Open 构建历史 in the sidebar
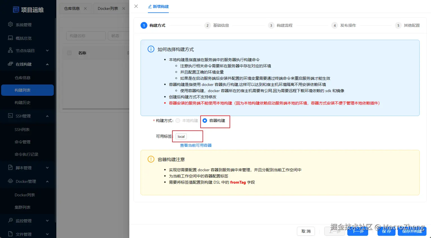431x238 pixels. click(x=28, y=103)
